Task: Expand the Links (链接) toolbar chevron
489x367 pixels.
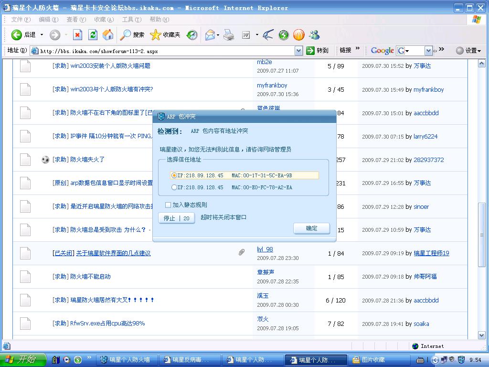Action: [x=358, y=48]
